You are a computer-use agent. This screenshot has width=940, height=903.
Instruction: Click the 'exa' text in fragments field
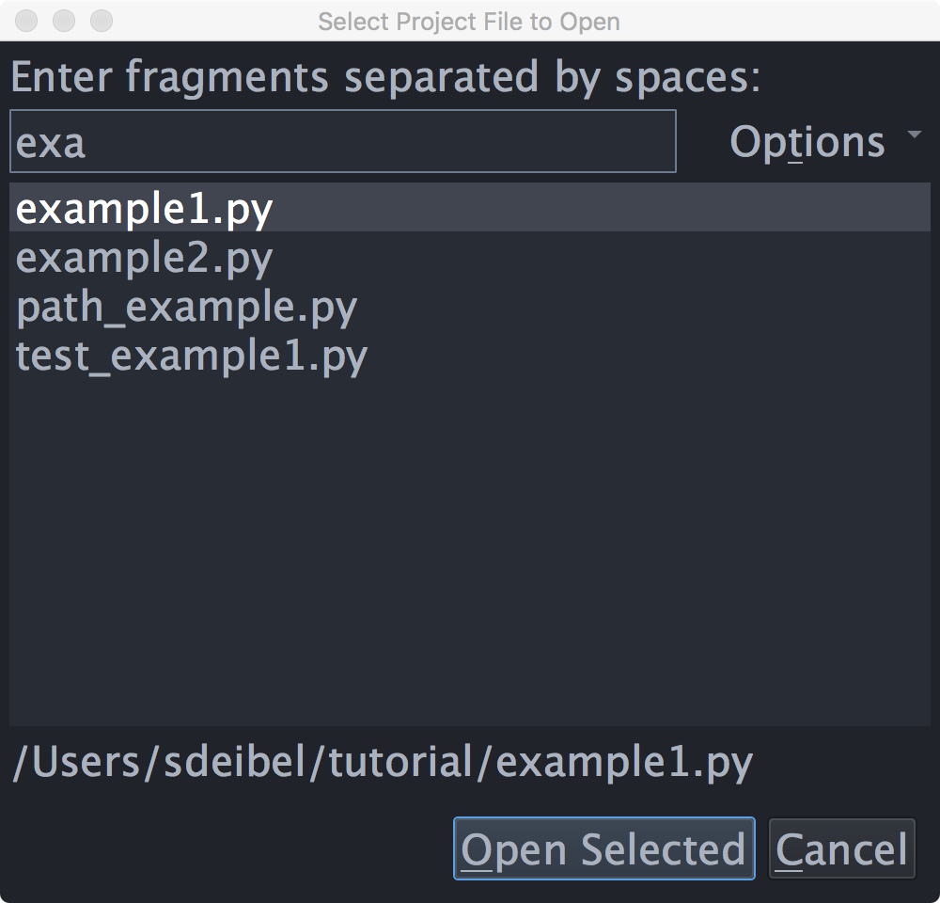[52, 143]
